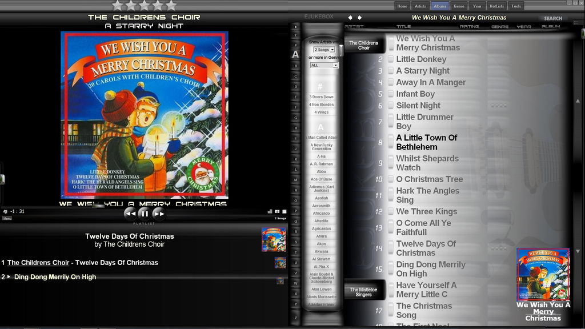The image size is (585, 329).
Task: Click the back navigation arrow
Action: pyautogui.click(x=350, y=18)
